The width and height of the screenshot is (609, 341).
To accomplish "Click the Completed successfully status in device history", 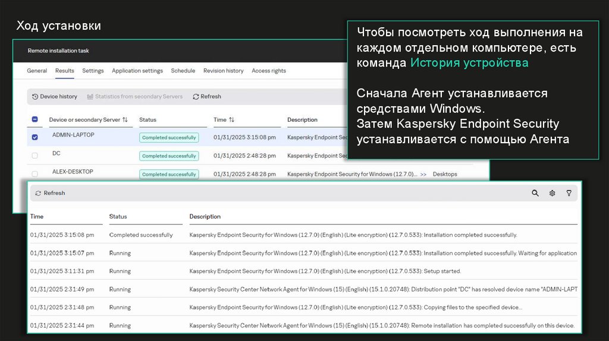I will pyautogui.click(x=141, y=235).
